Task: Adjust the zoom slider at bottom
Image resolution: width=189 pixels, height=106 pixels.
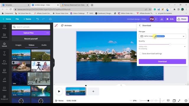Action: pos(148,101)
